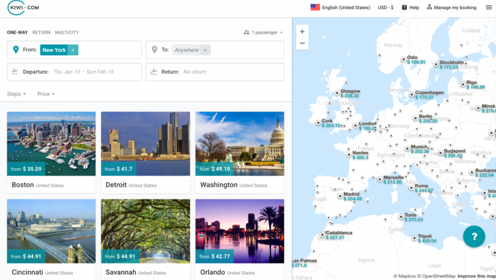This screenshot has height=280, width=496.
Task: Select the Nantes map marker
Action: (349, 155)
